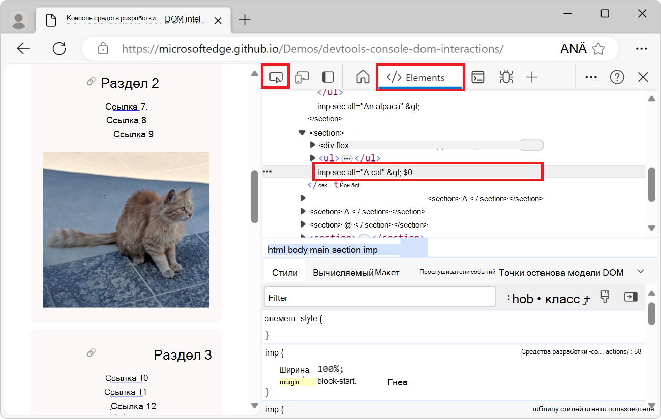Start Read Aloud from the address bar

(x=573, y=49)
